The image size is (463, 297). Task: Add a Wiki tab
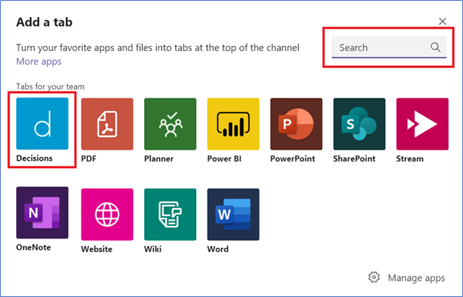point(170,215)
